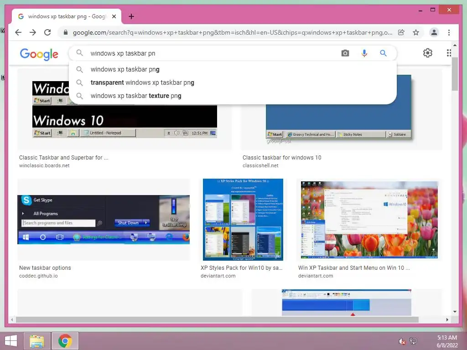Go forward in browser history
The image size is (467, 350).
33,32
